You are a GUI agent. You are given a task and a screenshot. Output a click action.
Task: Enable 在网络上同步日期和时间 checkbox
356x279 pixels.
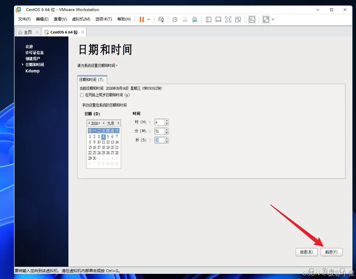[82, 95]
